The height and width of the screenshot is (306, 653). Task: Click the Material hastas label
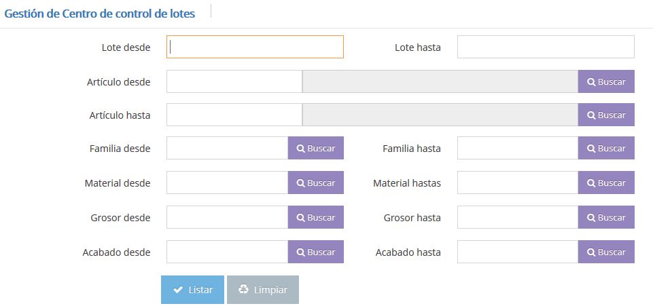[x=407, y=183]
